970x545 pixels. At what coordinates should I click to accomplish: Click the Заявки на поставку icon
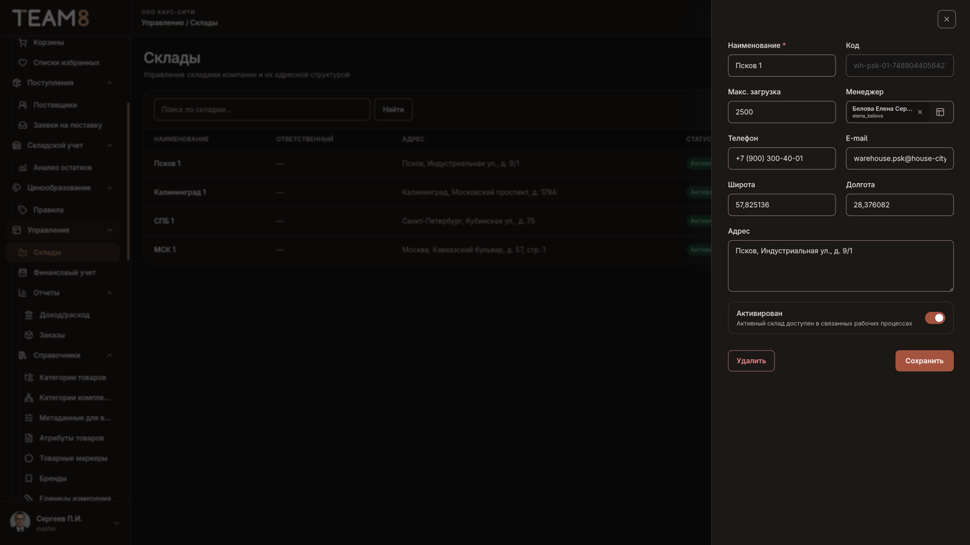point(23,125)
